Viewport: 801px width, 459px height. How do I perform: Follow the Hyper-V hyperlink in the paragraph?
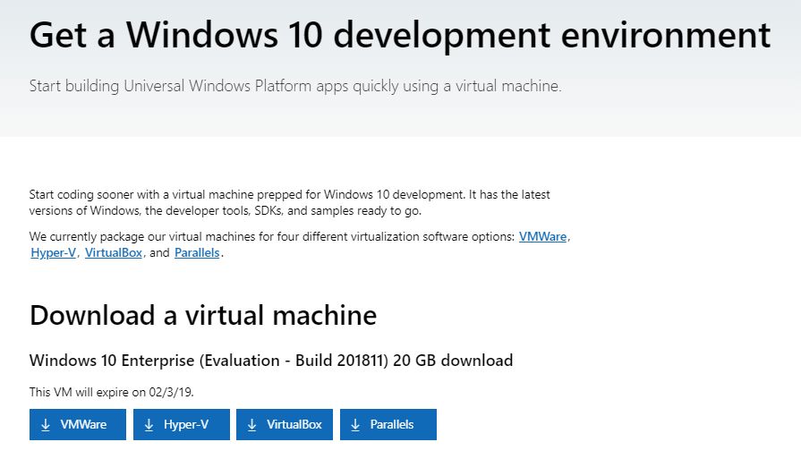click(53, 252)
